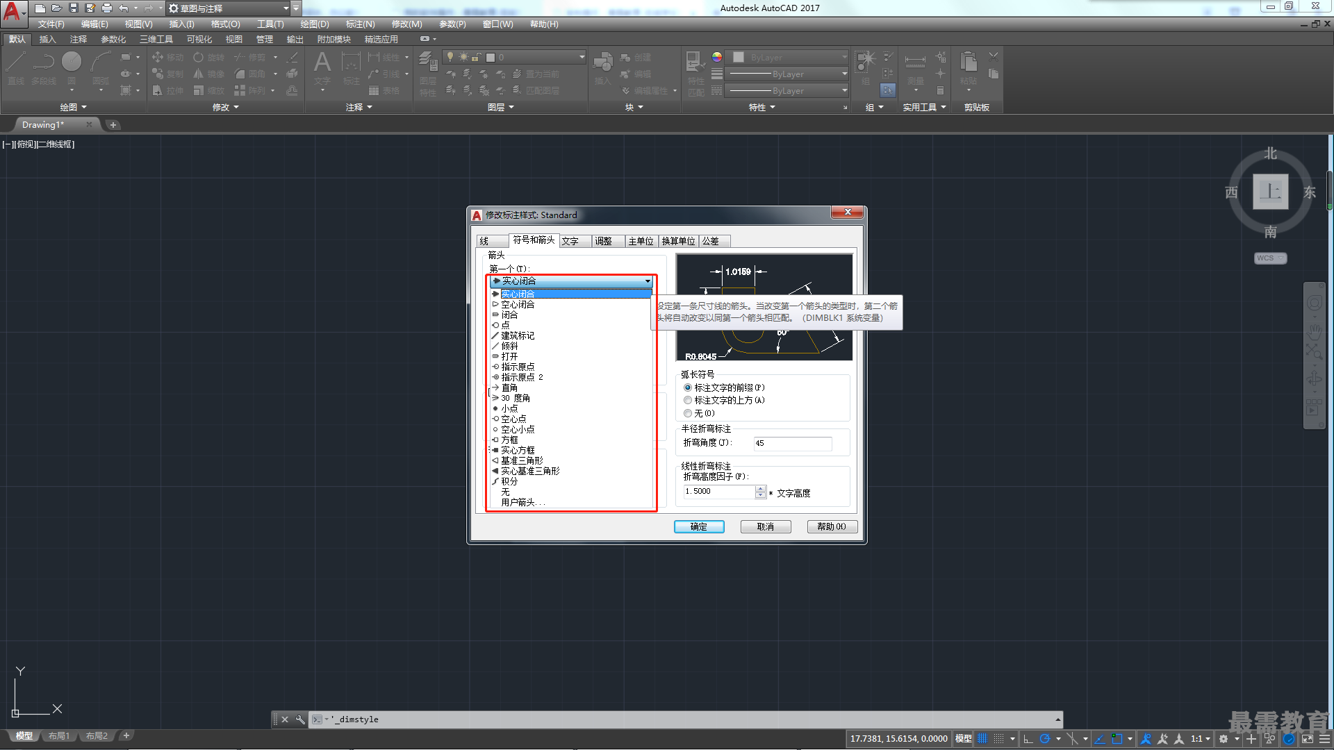Click the 帮助(H) button in dialog
This screenshot has height=750, width=1334.
pos(832,526)
